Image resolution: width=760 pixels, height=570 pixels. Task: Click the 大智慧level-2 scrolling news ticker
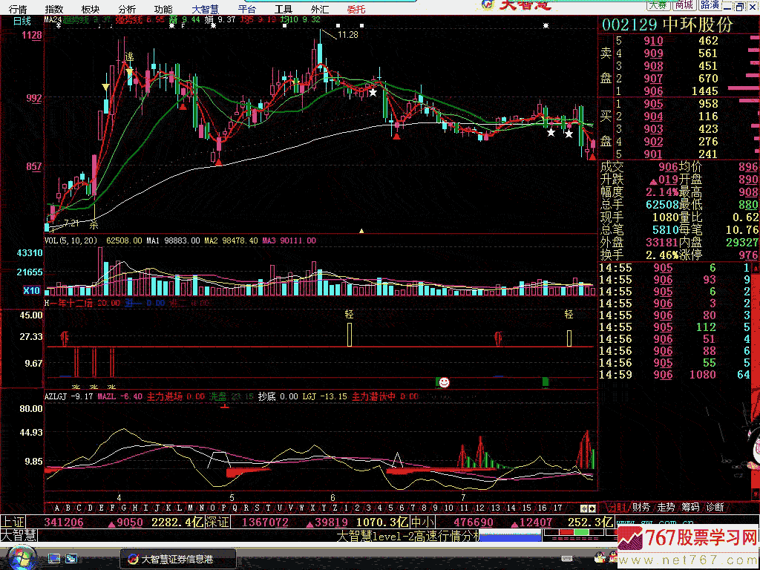407,536
